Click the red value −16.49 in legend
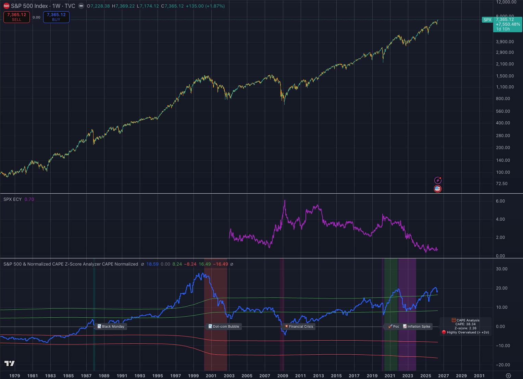This screenshot has width=523, height=379. point(221,264)
